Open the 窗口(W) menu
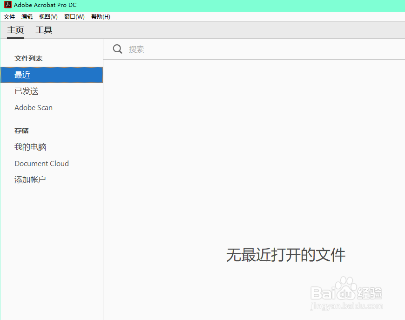The width and height of the screenshot is (405, 320). click(x=74, y=17)
